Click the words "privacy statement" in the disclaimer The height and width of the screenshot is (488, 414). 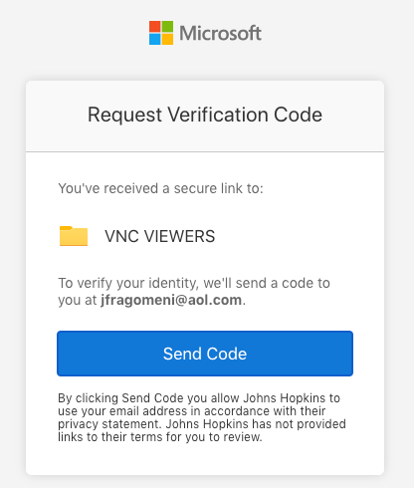(x=110, y=424)
